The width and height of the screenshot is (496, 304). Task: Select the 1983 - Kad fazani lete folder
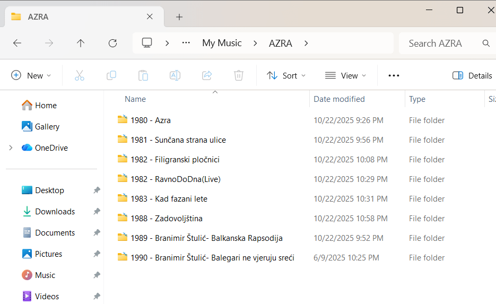(169, 198)
